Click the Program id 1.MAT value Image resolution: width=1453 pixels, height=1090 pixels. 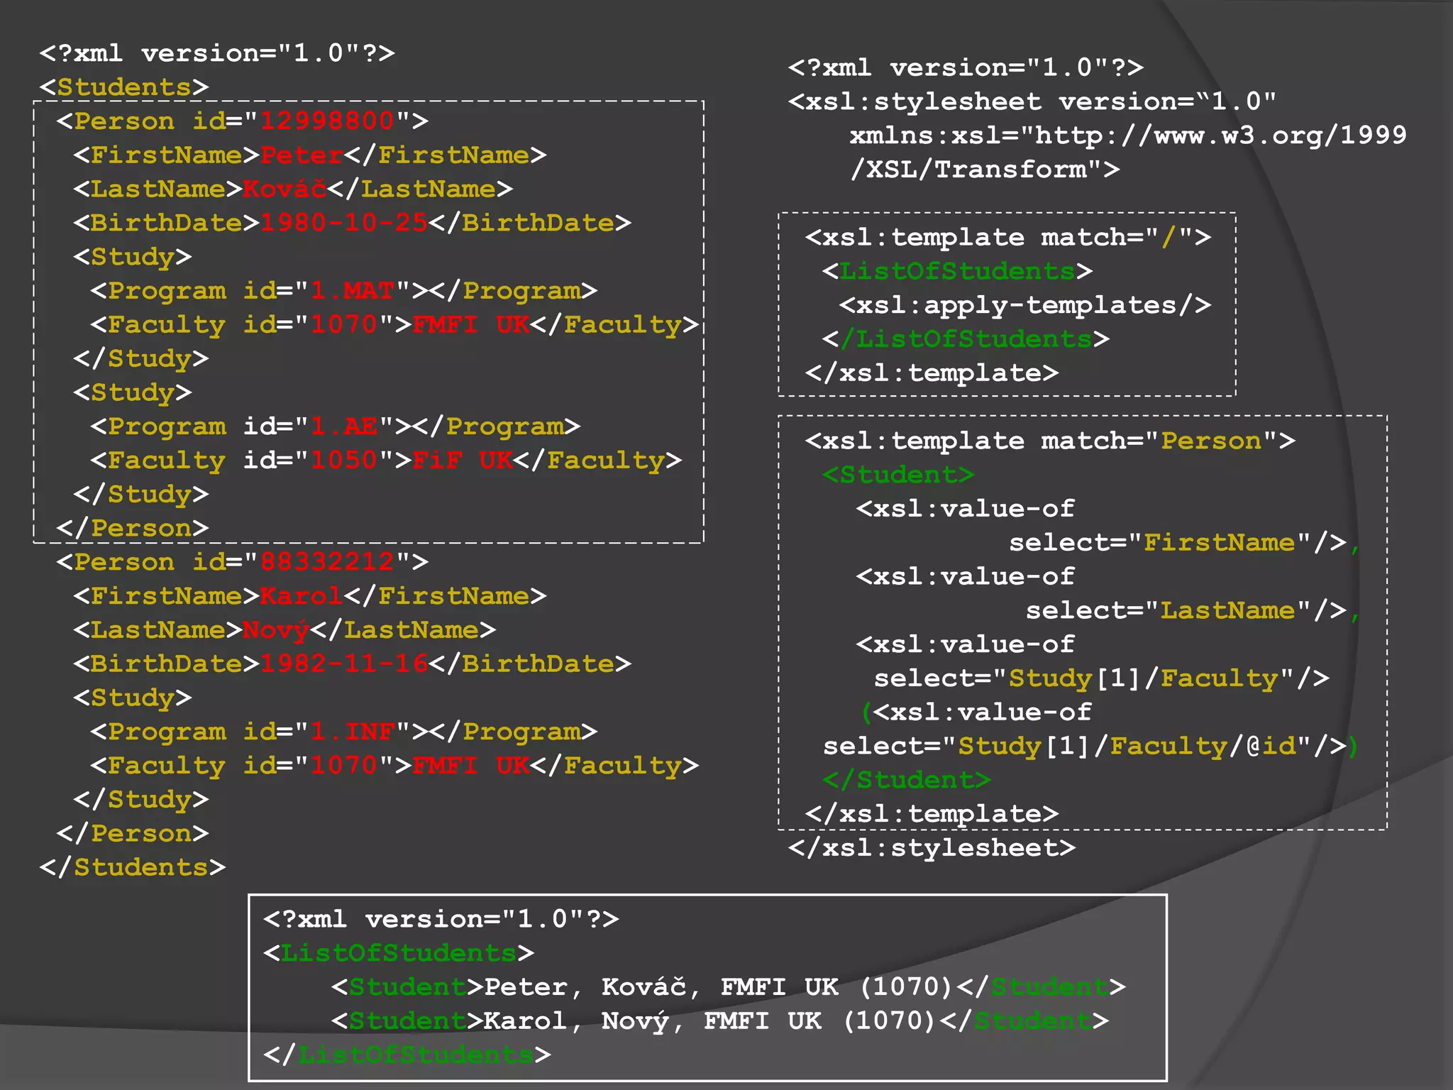pos(353,291)
